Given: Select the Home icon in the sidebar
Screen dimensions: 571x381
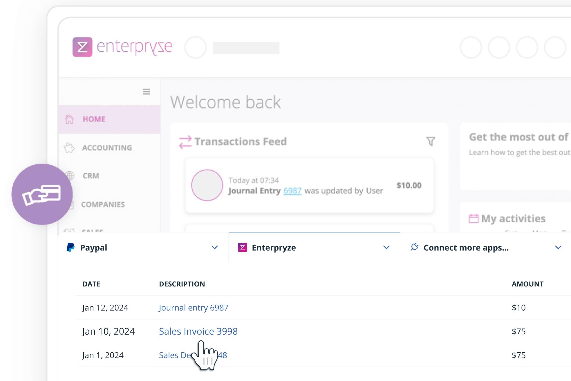Looking at the screenshot, I should (70, 119).
